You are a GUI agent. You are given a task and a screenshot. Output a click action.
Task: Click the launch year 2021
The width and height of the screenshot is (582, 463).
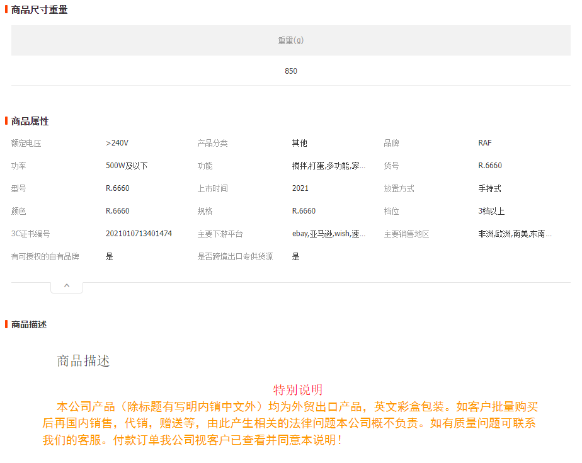300,188
